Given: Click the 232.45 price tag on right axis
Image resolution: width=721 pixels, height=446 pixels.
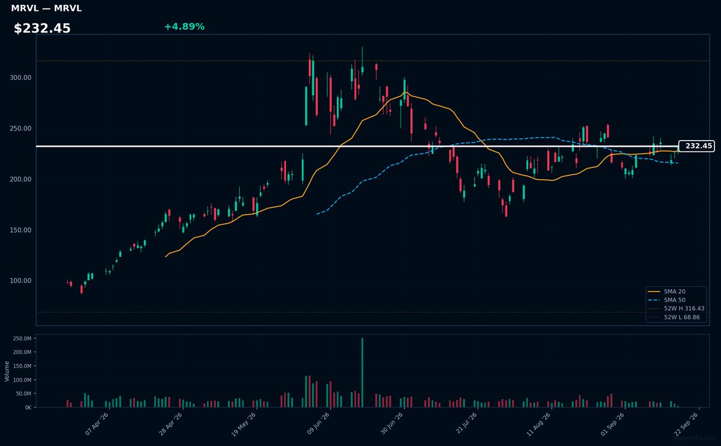Looking at the screenshot, I should pos(696,146).
